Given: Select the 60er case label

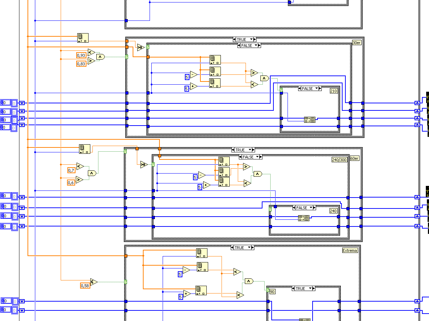Looking at the screenshot, I should point(354,158).
